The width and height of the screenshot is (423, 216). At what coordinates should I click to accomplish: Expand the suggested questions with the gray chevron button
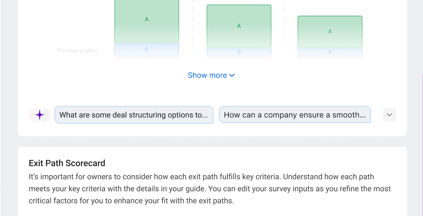[389, 115]
